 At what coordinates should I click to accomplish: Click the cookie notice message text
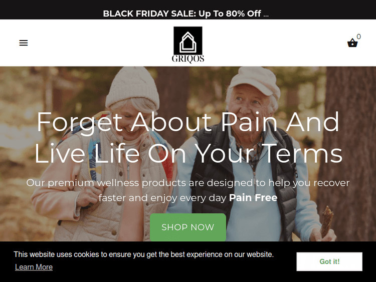pos(144,254)
